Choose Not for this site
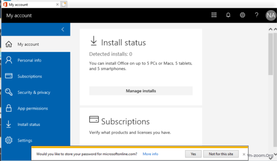 click(x=221, y=154)
